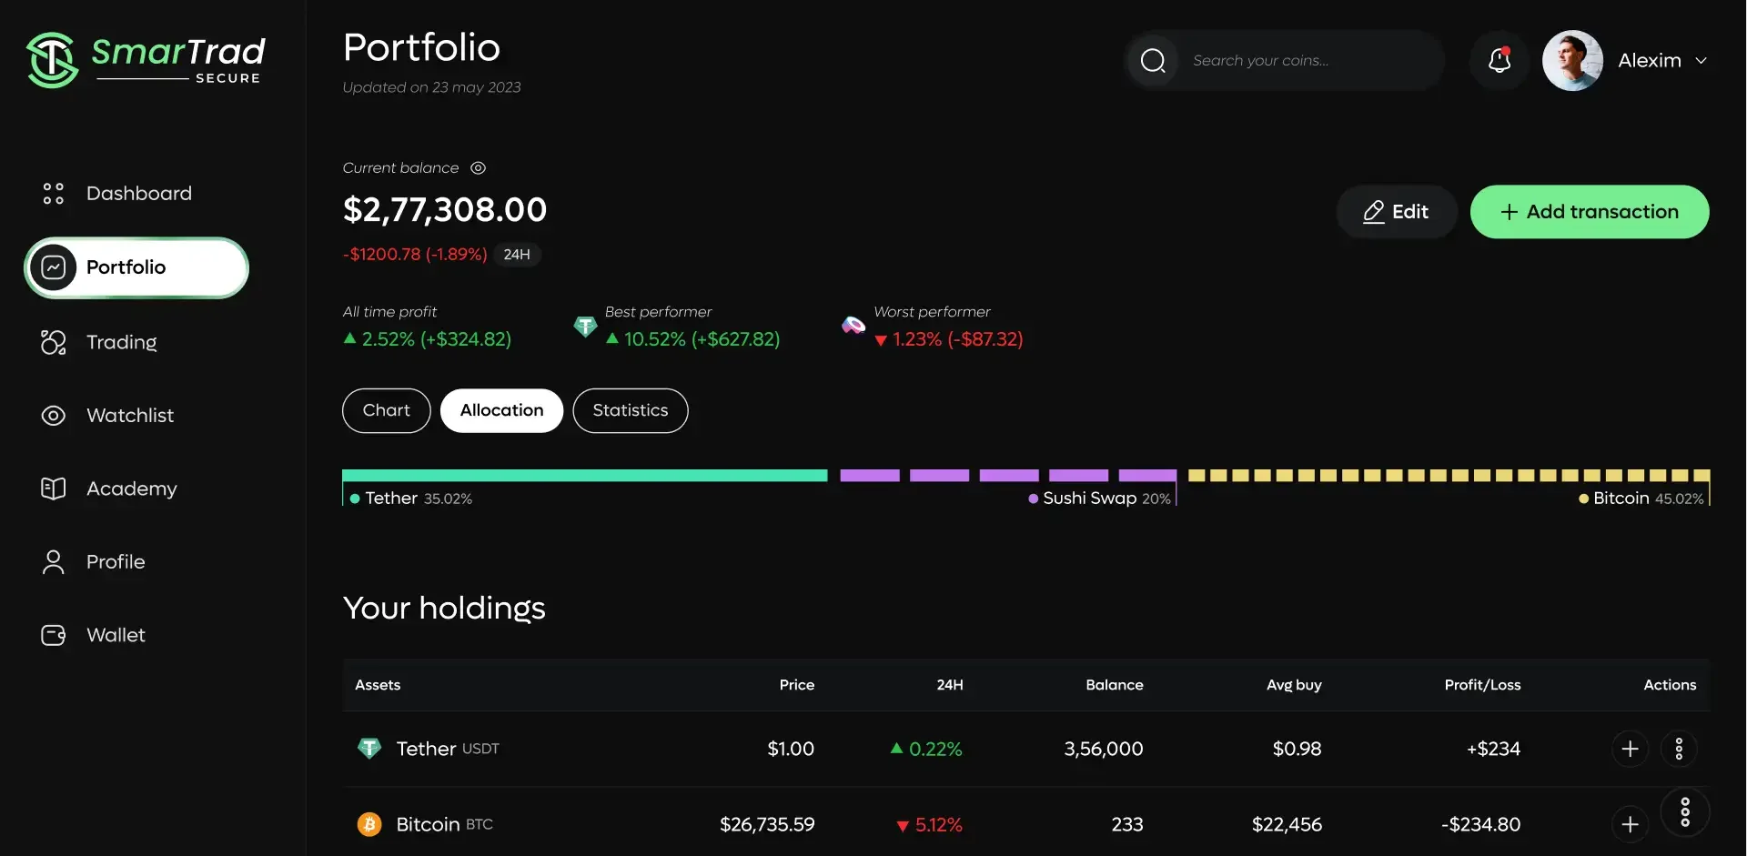Click the Sushi Swap worst performer icon
This screenshot has width=1747, height=856.
853,325
